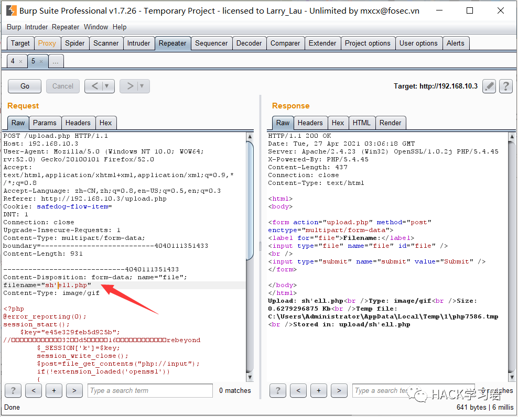This screenshot has height=417, width=518.
Task: Click the Request pane scrollbar thumb
Action: (x=250, y=201)
